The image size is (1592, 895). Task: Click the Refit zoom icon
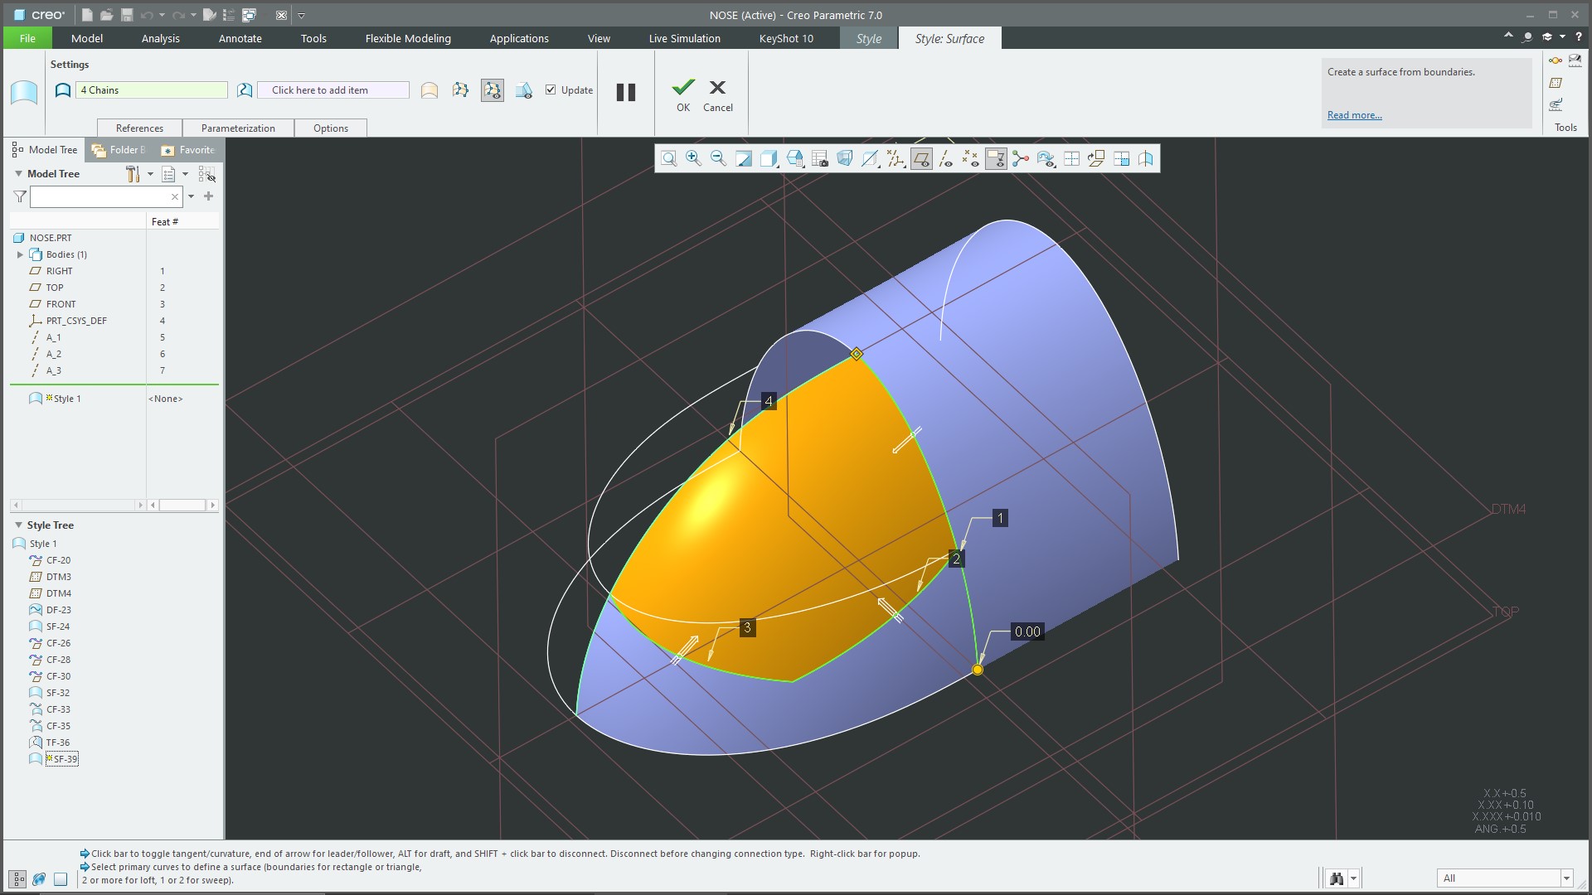tap(668, 158)
